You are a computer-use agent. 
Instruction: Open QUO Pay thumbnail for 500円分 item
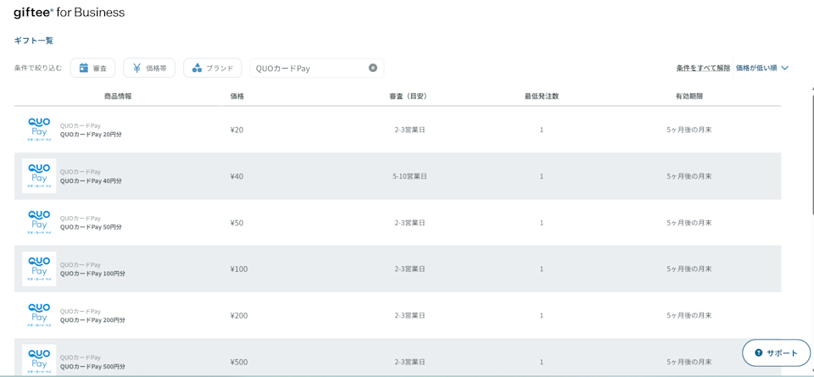[x=39, y=361]
